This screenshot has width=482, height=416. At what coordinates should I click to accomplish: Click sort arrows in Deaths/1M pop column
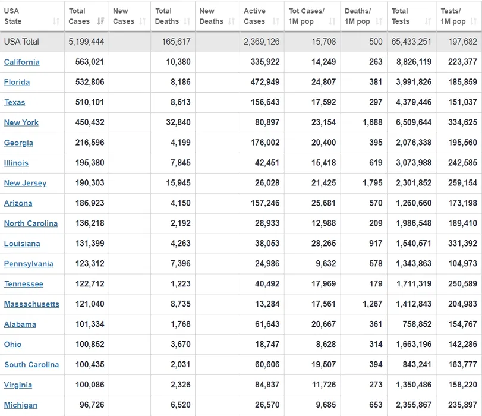point(379,21)
